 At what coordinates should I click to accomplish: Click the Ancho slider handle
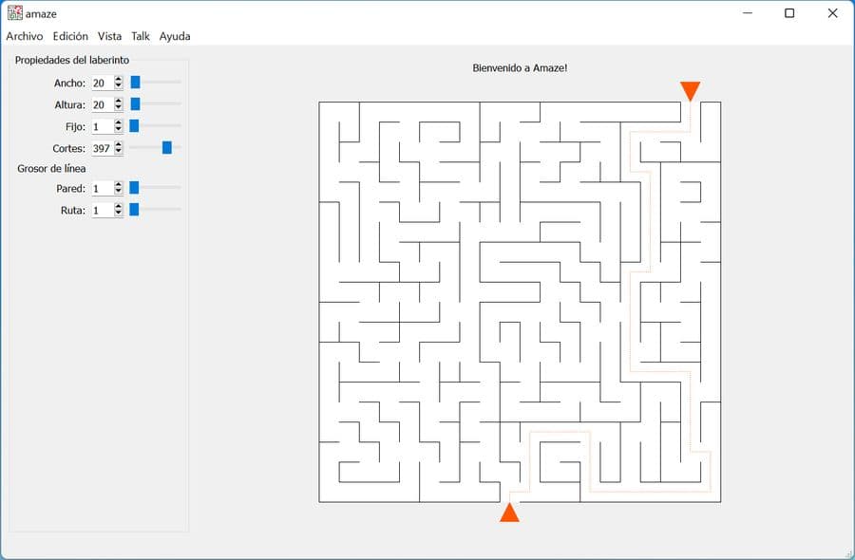(136, 83)
